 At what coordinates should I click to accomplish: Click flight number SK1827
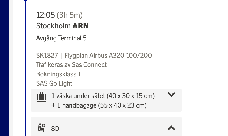tap(47, 56)
